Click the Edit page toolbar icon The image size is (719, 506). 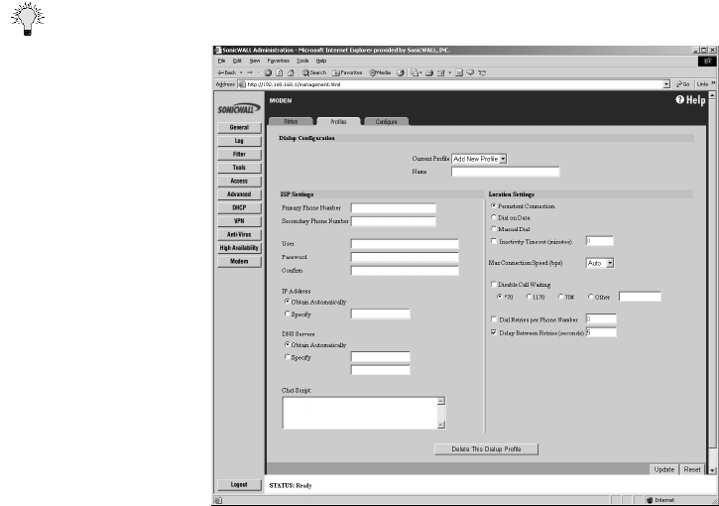click(441, 72)
